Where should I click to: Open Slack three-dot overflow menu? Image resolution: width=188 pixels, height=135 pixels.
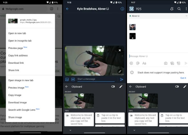(x=186, y=9)
